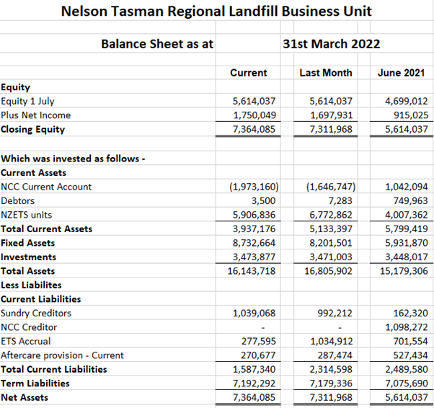The image size is (434, 408).
Task: Click the June 2021 NZETS value 4,007,362
Action: 407,215
